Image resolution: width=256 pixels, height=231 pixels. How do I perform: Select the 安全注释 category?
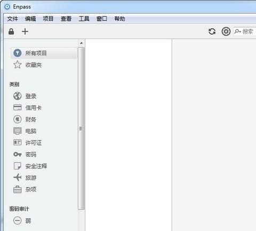click(36, 166)
